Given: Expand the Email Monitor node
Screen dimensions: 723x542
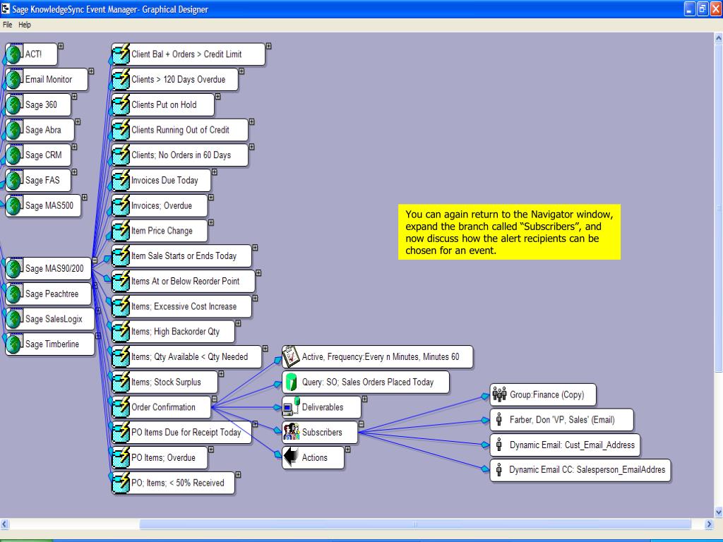Looking at the screenshot, I should tap(91, 71).
